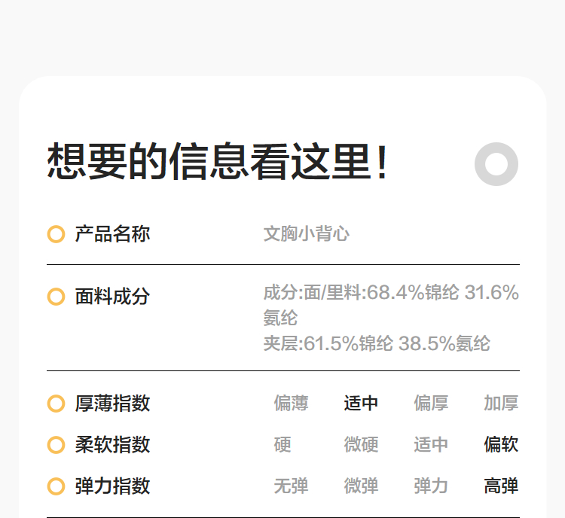Click the 想要的信息看这里 heading
565x518 pixels.
point(218,162)
